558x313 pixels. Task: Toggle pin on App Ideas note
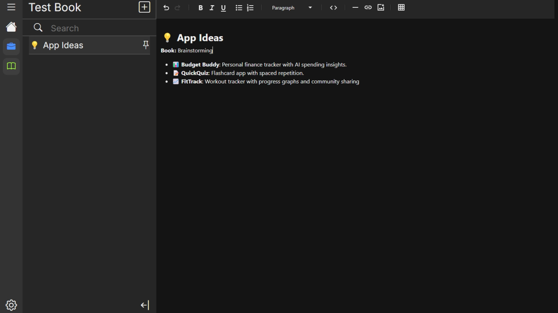coord(146,45)
